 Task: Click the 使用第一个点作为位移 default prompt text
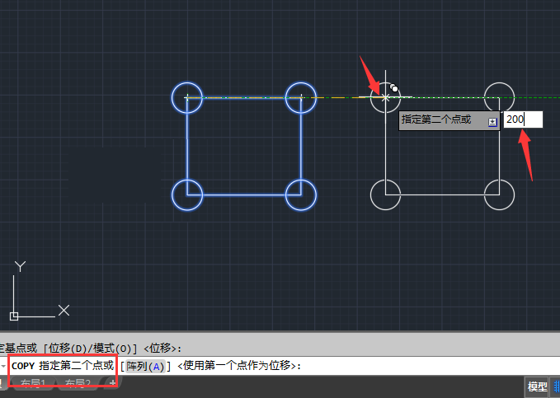[x=238, y=366]
